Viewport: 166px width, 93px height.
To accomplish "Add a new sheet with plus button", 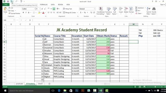I will 49,84.
